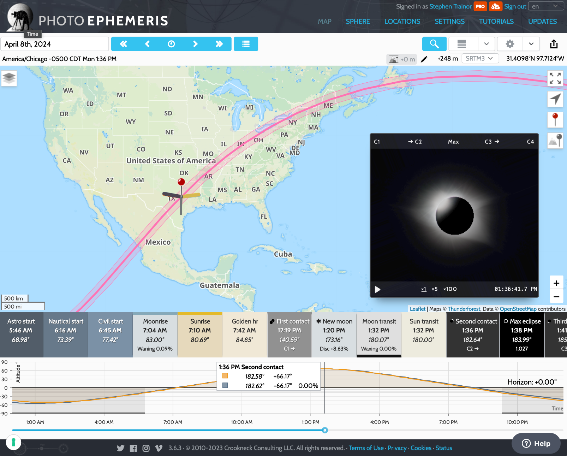Open the LOCATIONS page
Image resolution: width=567 pixels, height=456 pixels.
[x=402, y=22]
